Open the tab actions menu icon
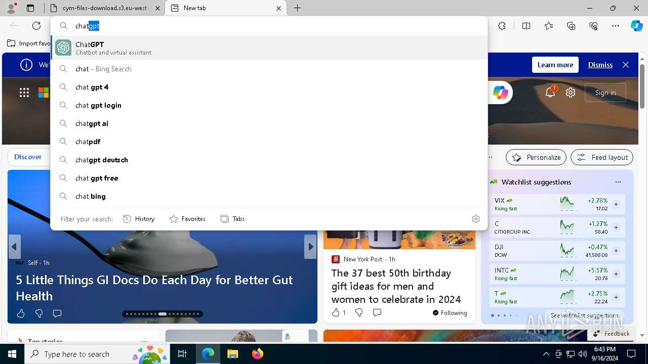648x364 pixels. click(x=30, y=8)
